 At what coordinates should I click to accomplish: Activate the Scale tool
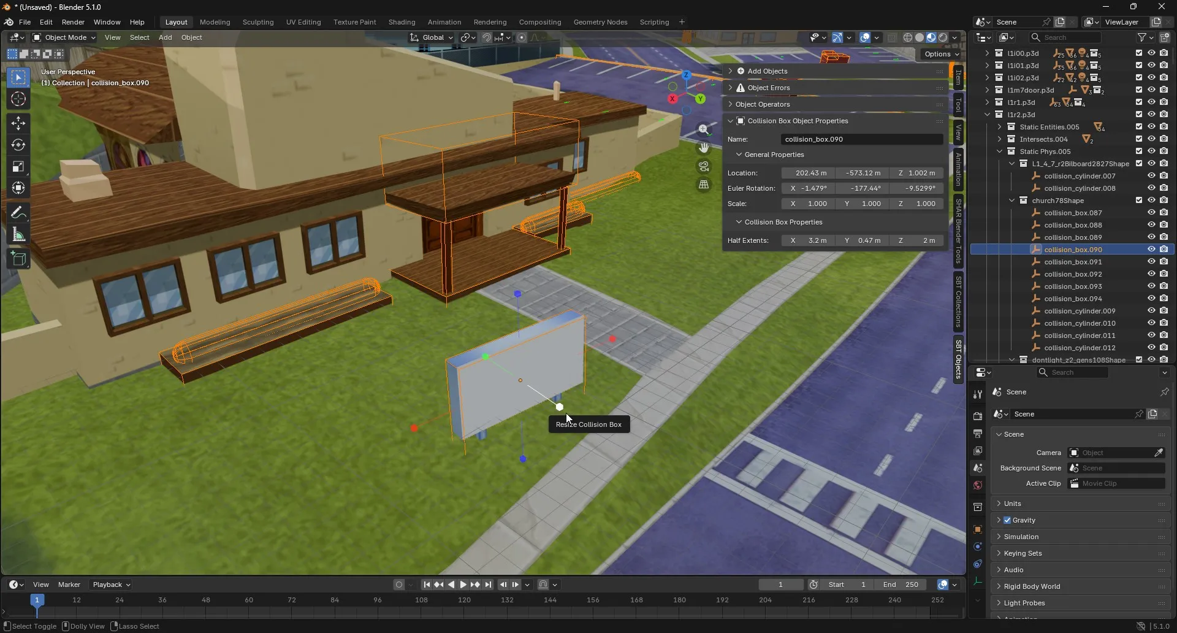18,167
